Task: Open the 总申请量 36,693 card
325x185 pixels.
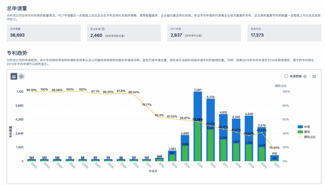Action: (44, 33)
